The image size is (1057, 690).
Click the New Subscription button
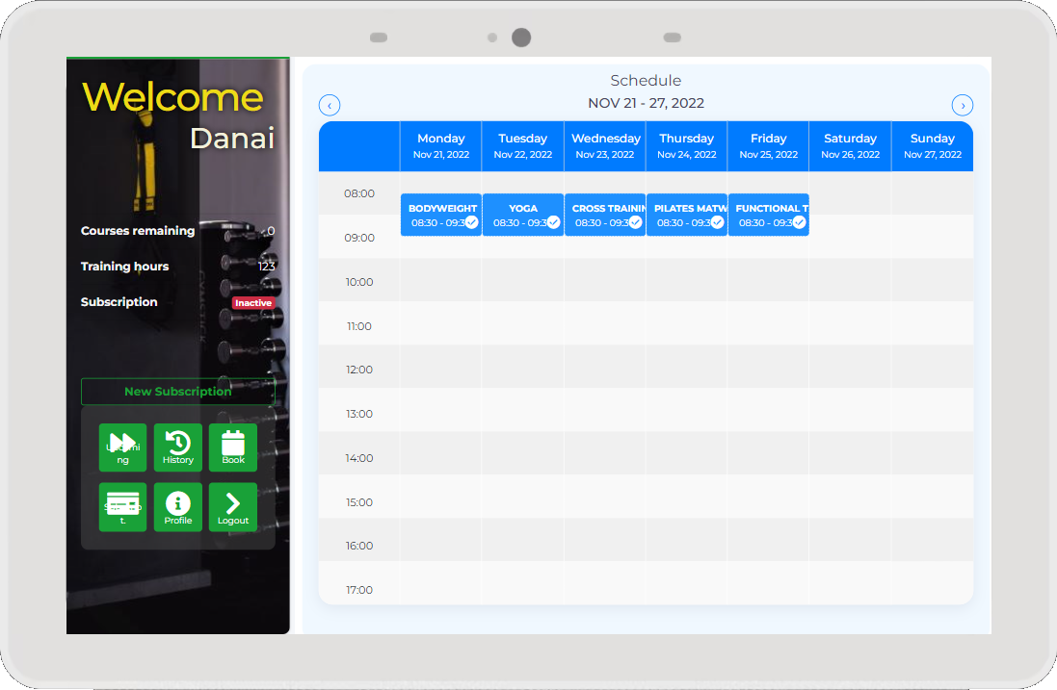(178, 391)
